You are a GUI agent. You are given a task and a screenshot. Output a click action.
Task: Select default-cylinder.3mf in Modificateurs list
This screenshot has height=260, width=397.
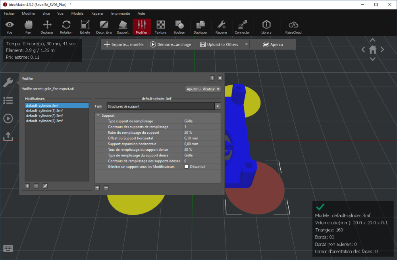pos(57,105)
